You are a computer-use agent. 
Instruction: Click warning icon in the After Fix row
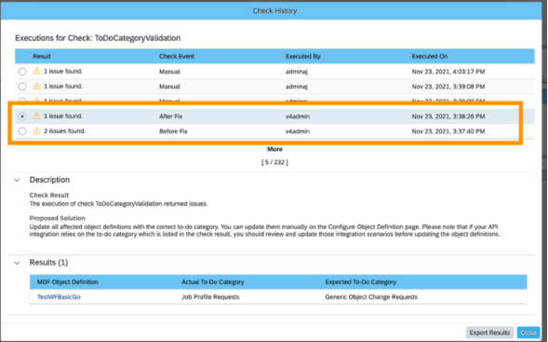pos(36,116)
